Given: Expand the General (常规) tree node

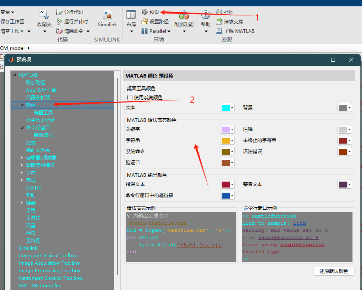Looking at the screenshot, I should pos(22,180).
